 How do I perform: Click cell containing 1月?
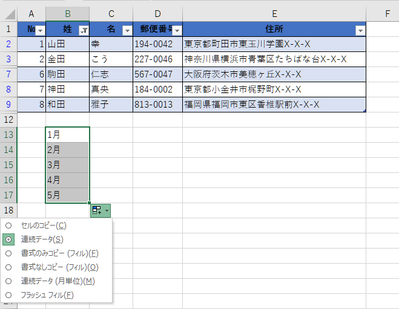point(67,134)
